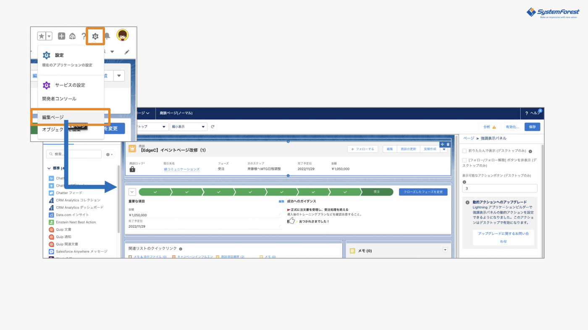The width and height of the screenshot is (588, 330).
Task: Click the move component handle icon
Action: coord(443,144)
